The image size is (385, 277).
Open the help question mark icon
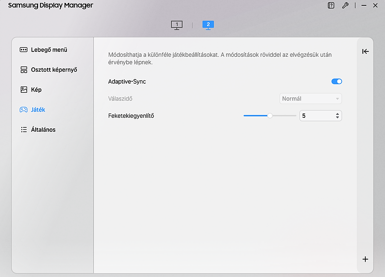click(331, 6)
